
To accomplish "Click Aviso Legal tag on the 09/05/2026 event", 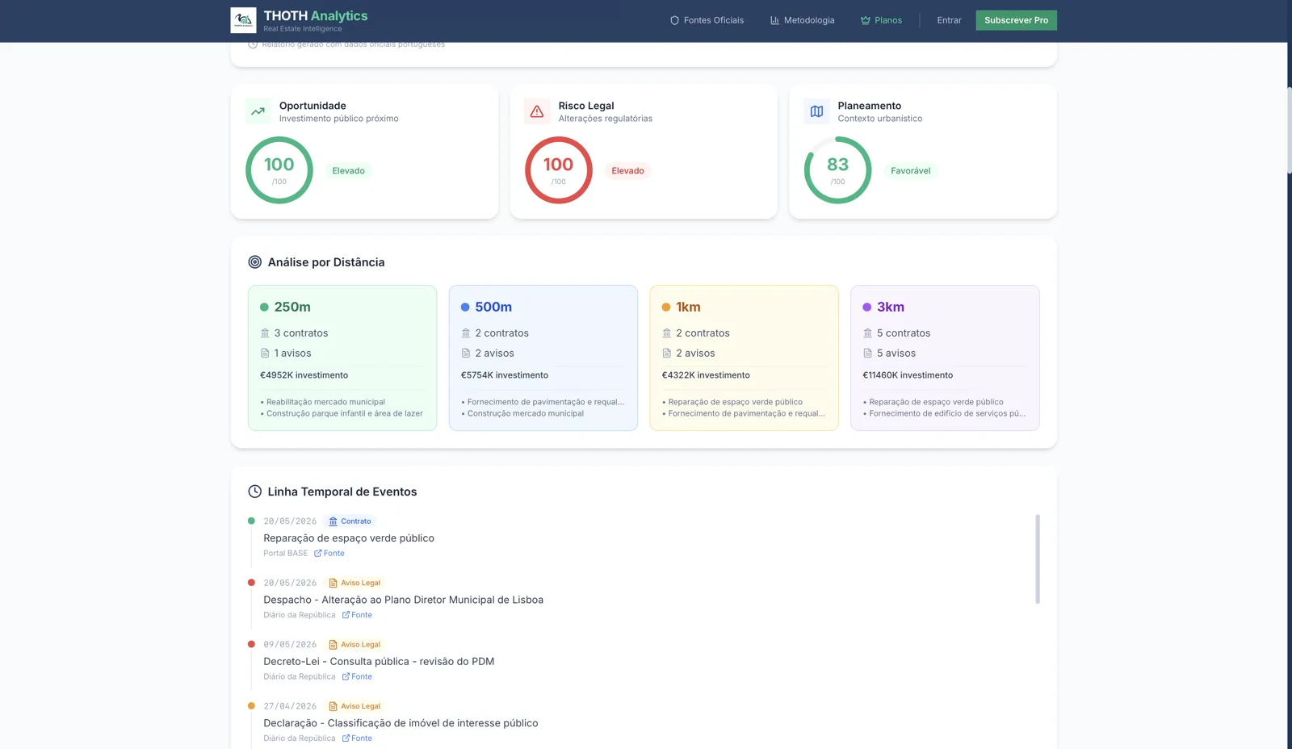I will tap(354, 645).
